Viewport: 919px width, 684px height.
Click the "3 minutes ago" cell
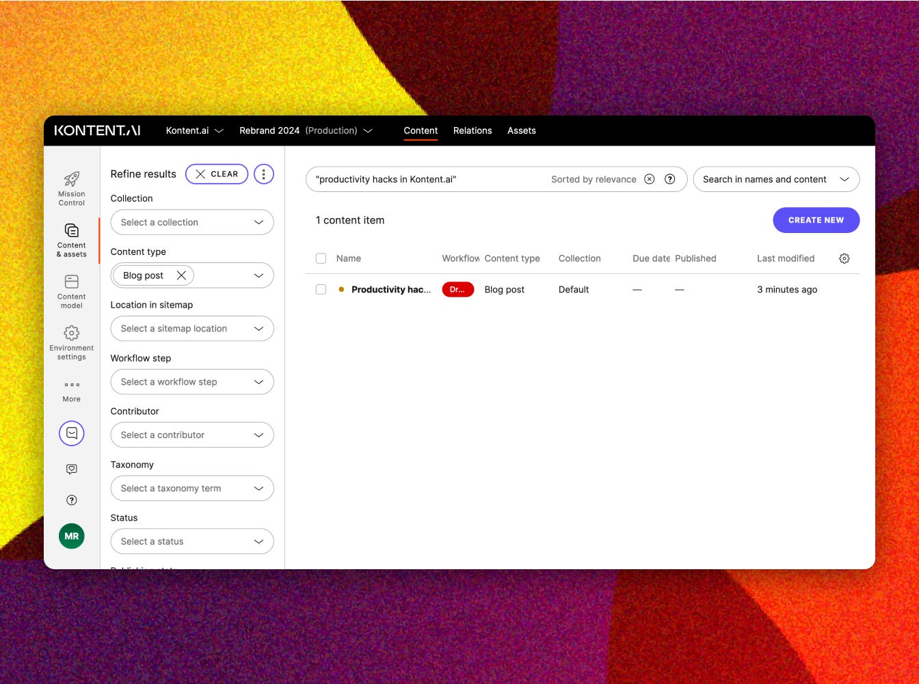pos(787,290)
